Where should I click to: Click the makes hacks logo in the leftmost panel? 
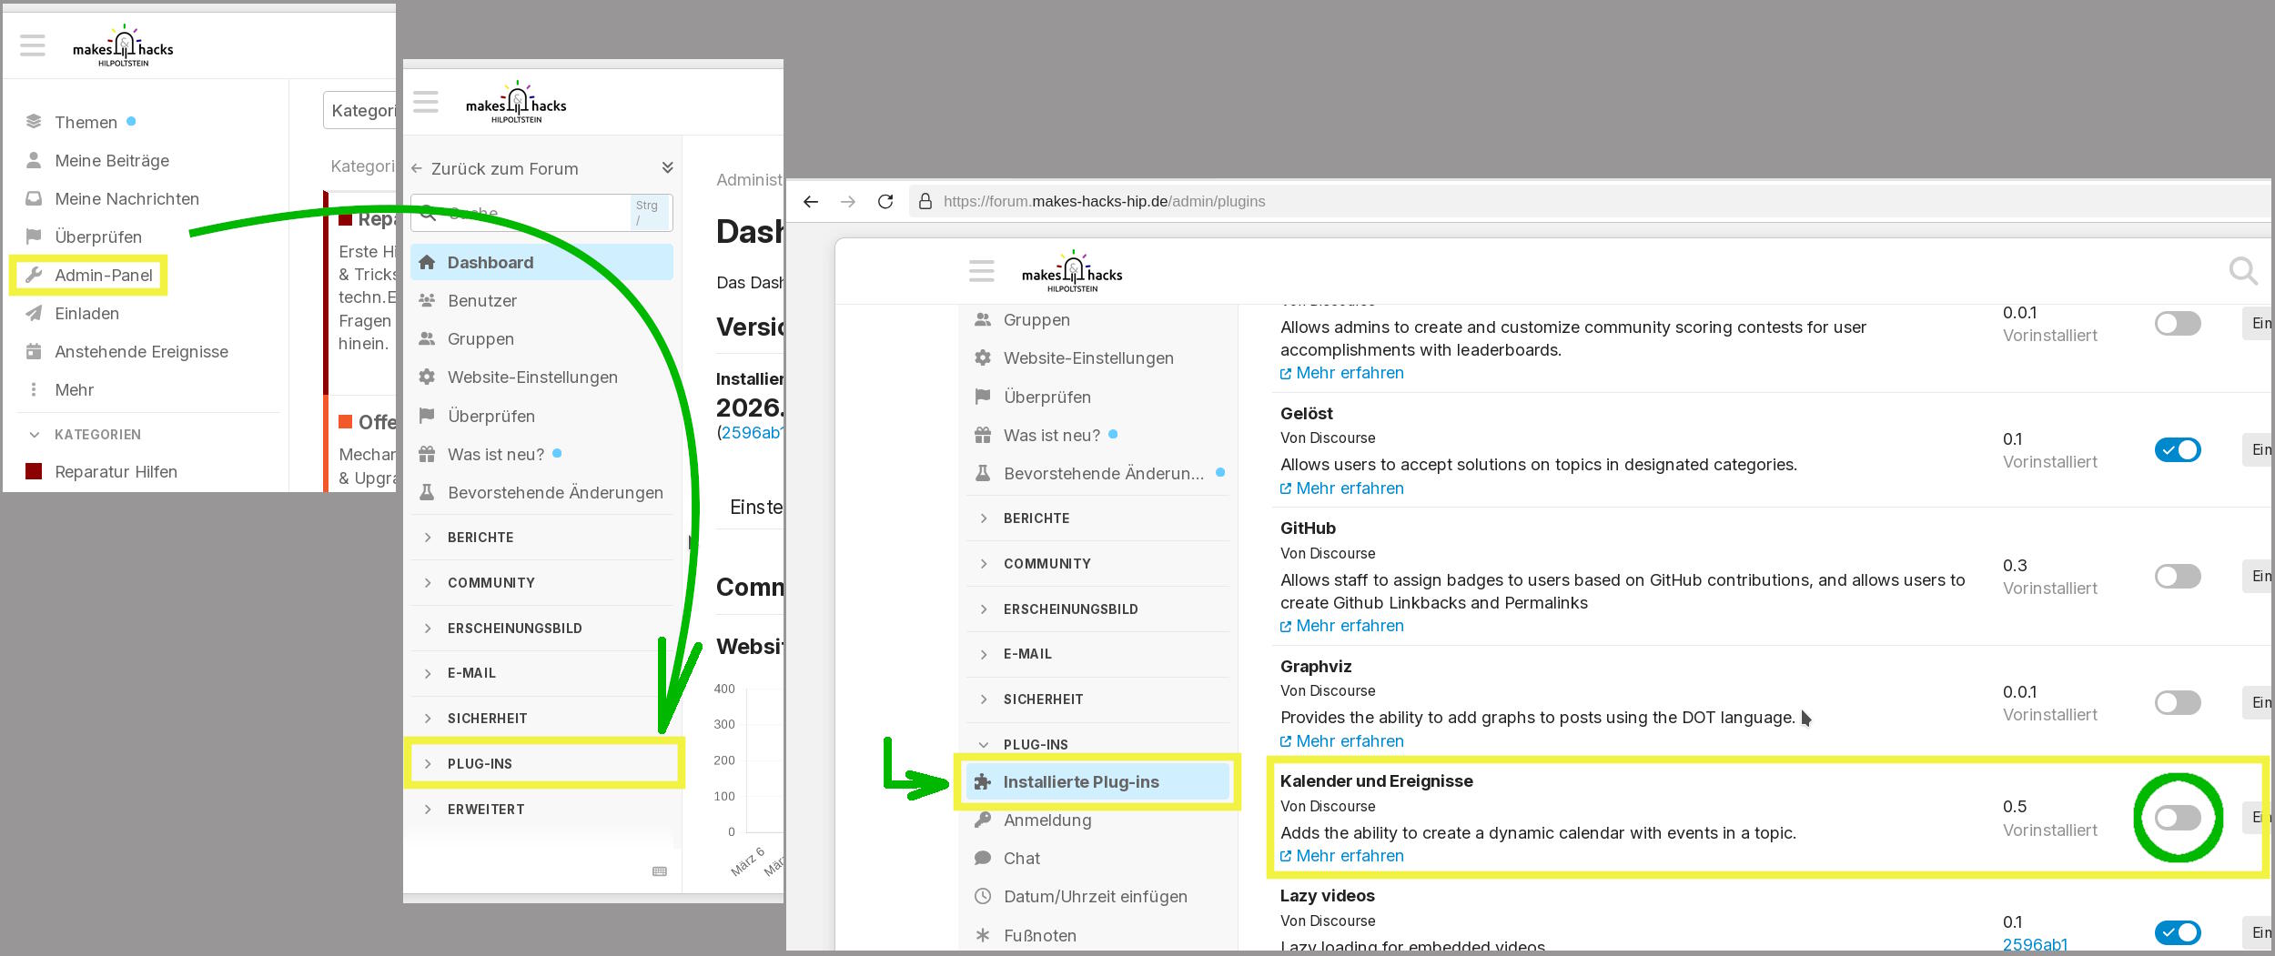tap(123, 45)
